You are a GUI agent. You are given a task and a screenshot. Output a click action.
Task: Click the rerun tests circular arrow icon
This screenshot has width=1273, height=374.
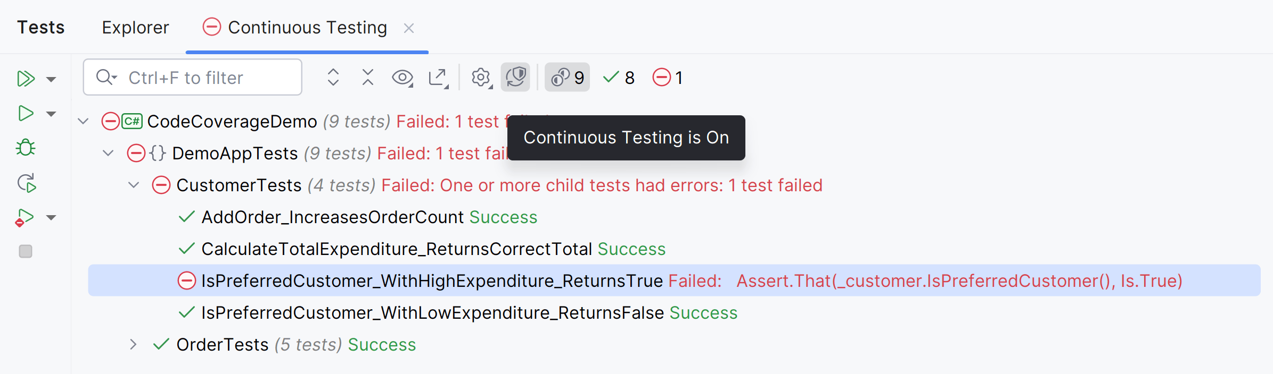click(x=26, y=183)
